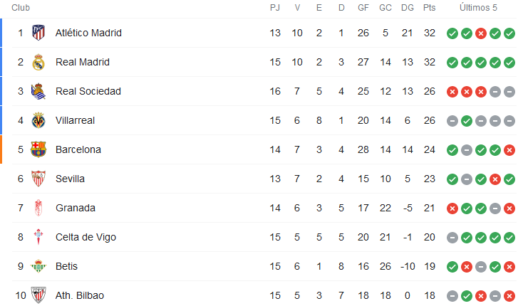
Task: Select the Celta de Vigo team name
Action: click(x=86, y=237)
